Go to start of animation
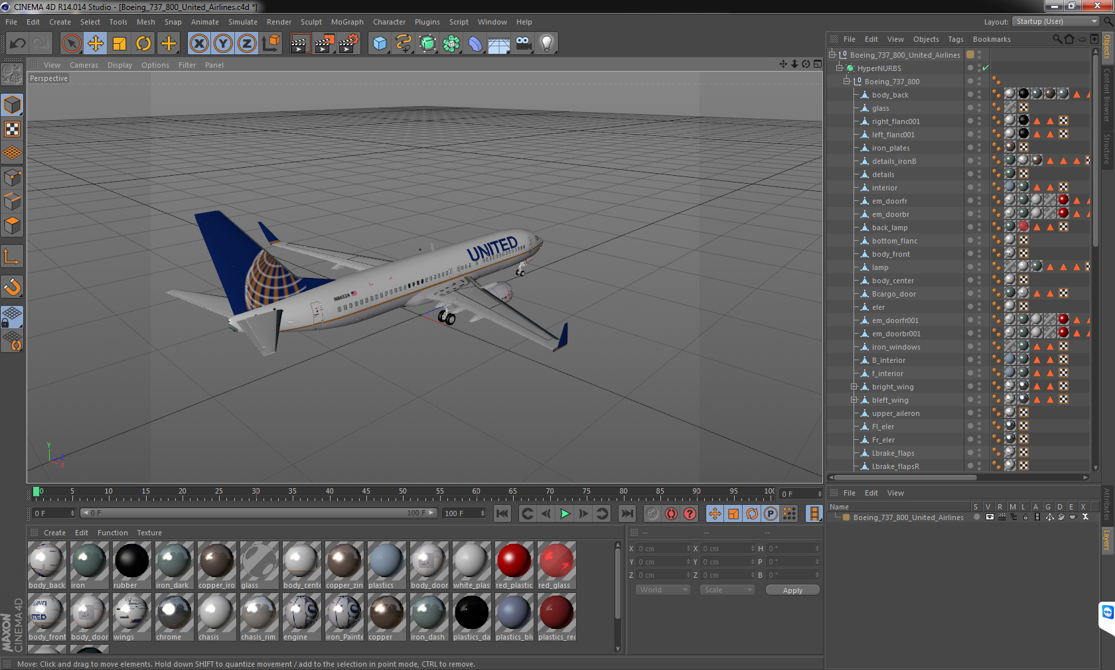 pyautogui.click(x=502, y=513)
